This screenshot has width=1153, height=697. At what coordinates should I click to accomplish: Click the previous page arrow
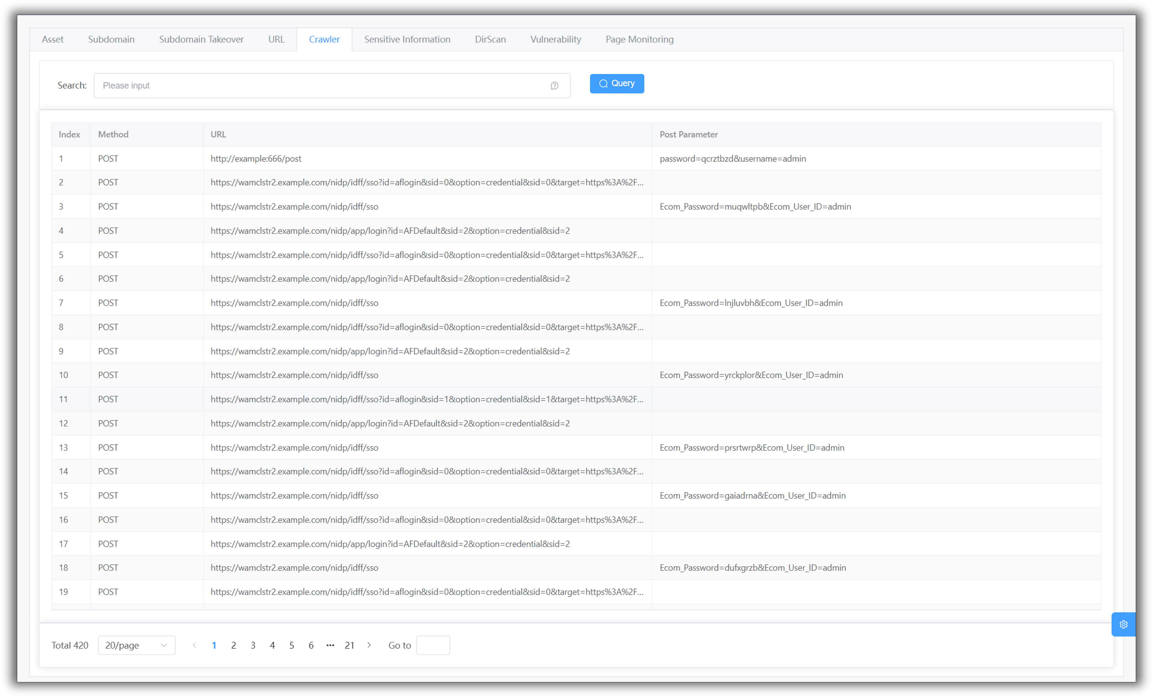tap(195, 645)
